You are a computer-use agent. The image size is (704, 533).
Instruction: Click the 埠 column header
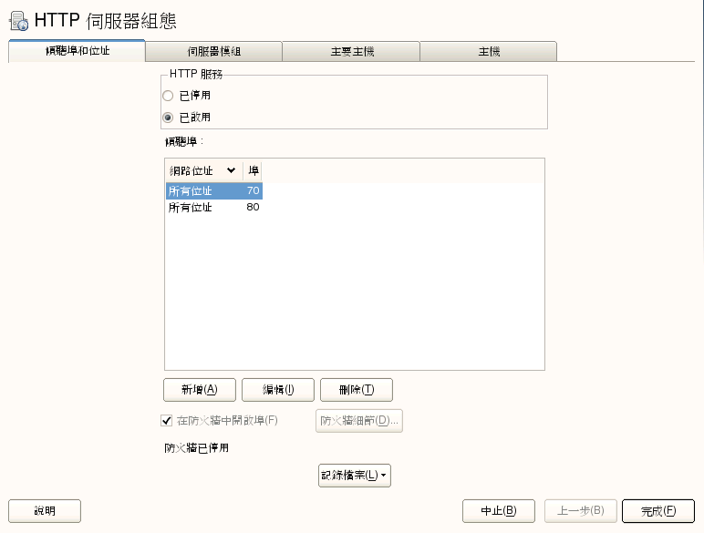(x=254, y=170)
